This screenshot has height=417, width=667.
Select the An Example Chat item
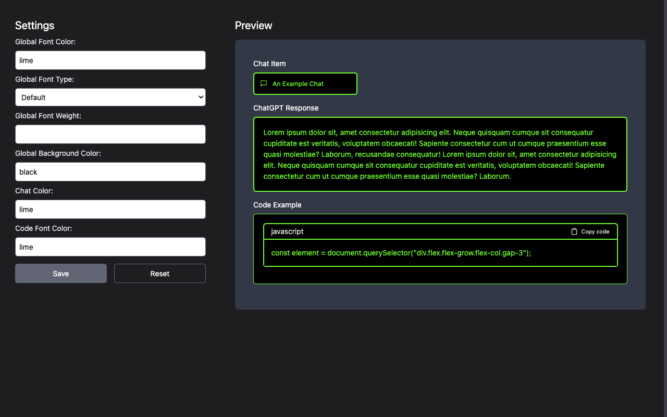pyautogui.click(x=305, y=83)
